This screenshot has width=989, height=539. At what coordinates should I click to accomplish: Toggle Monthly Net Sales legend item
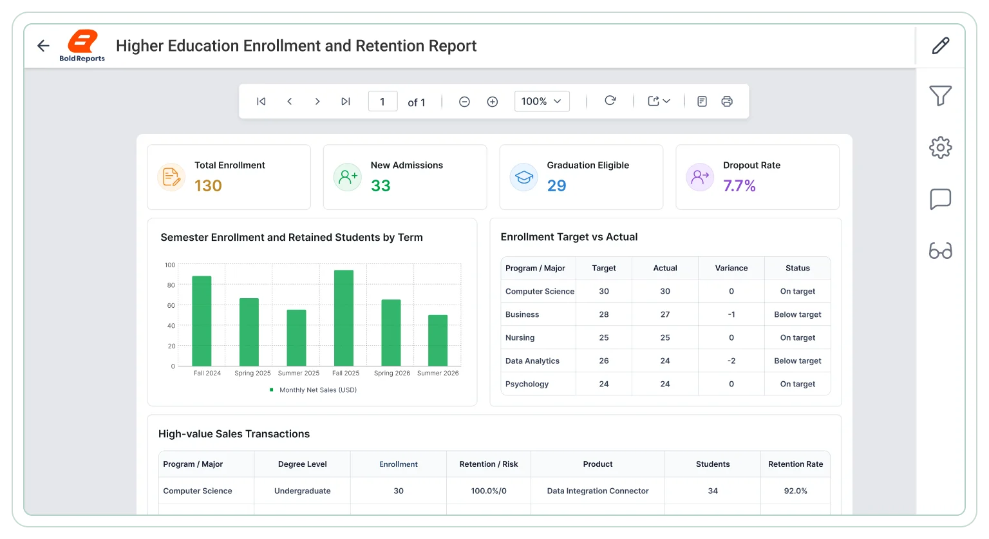[313, 390]
